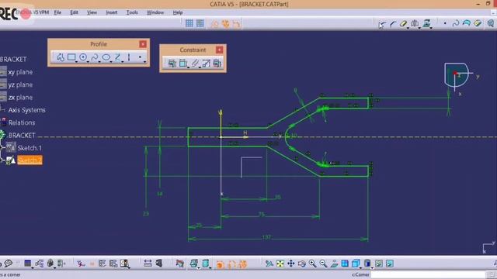
Task: Select the Line tool in Profile toolbar
Action: [x=117, y=57]
